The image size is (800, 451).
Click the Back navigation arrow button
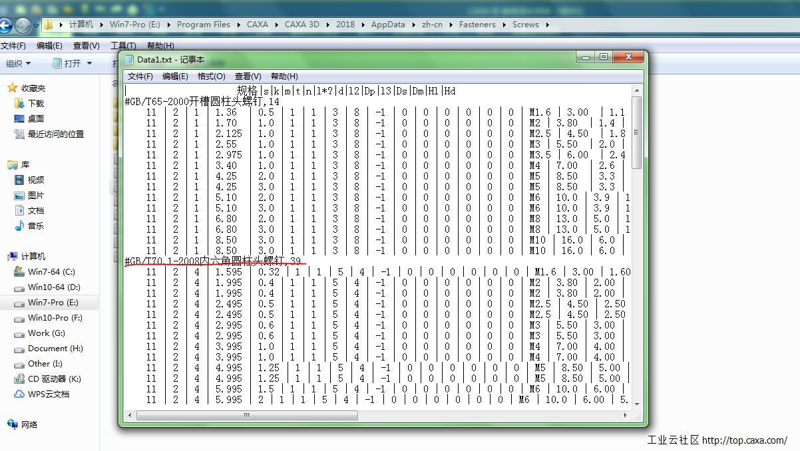coord(5,26)
